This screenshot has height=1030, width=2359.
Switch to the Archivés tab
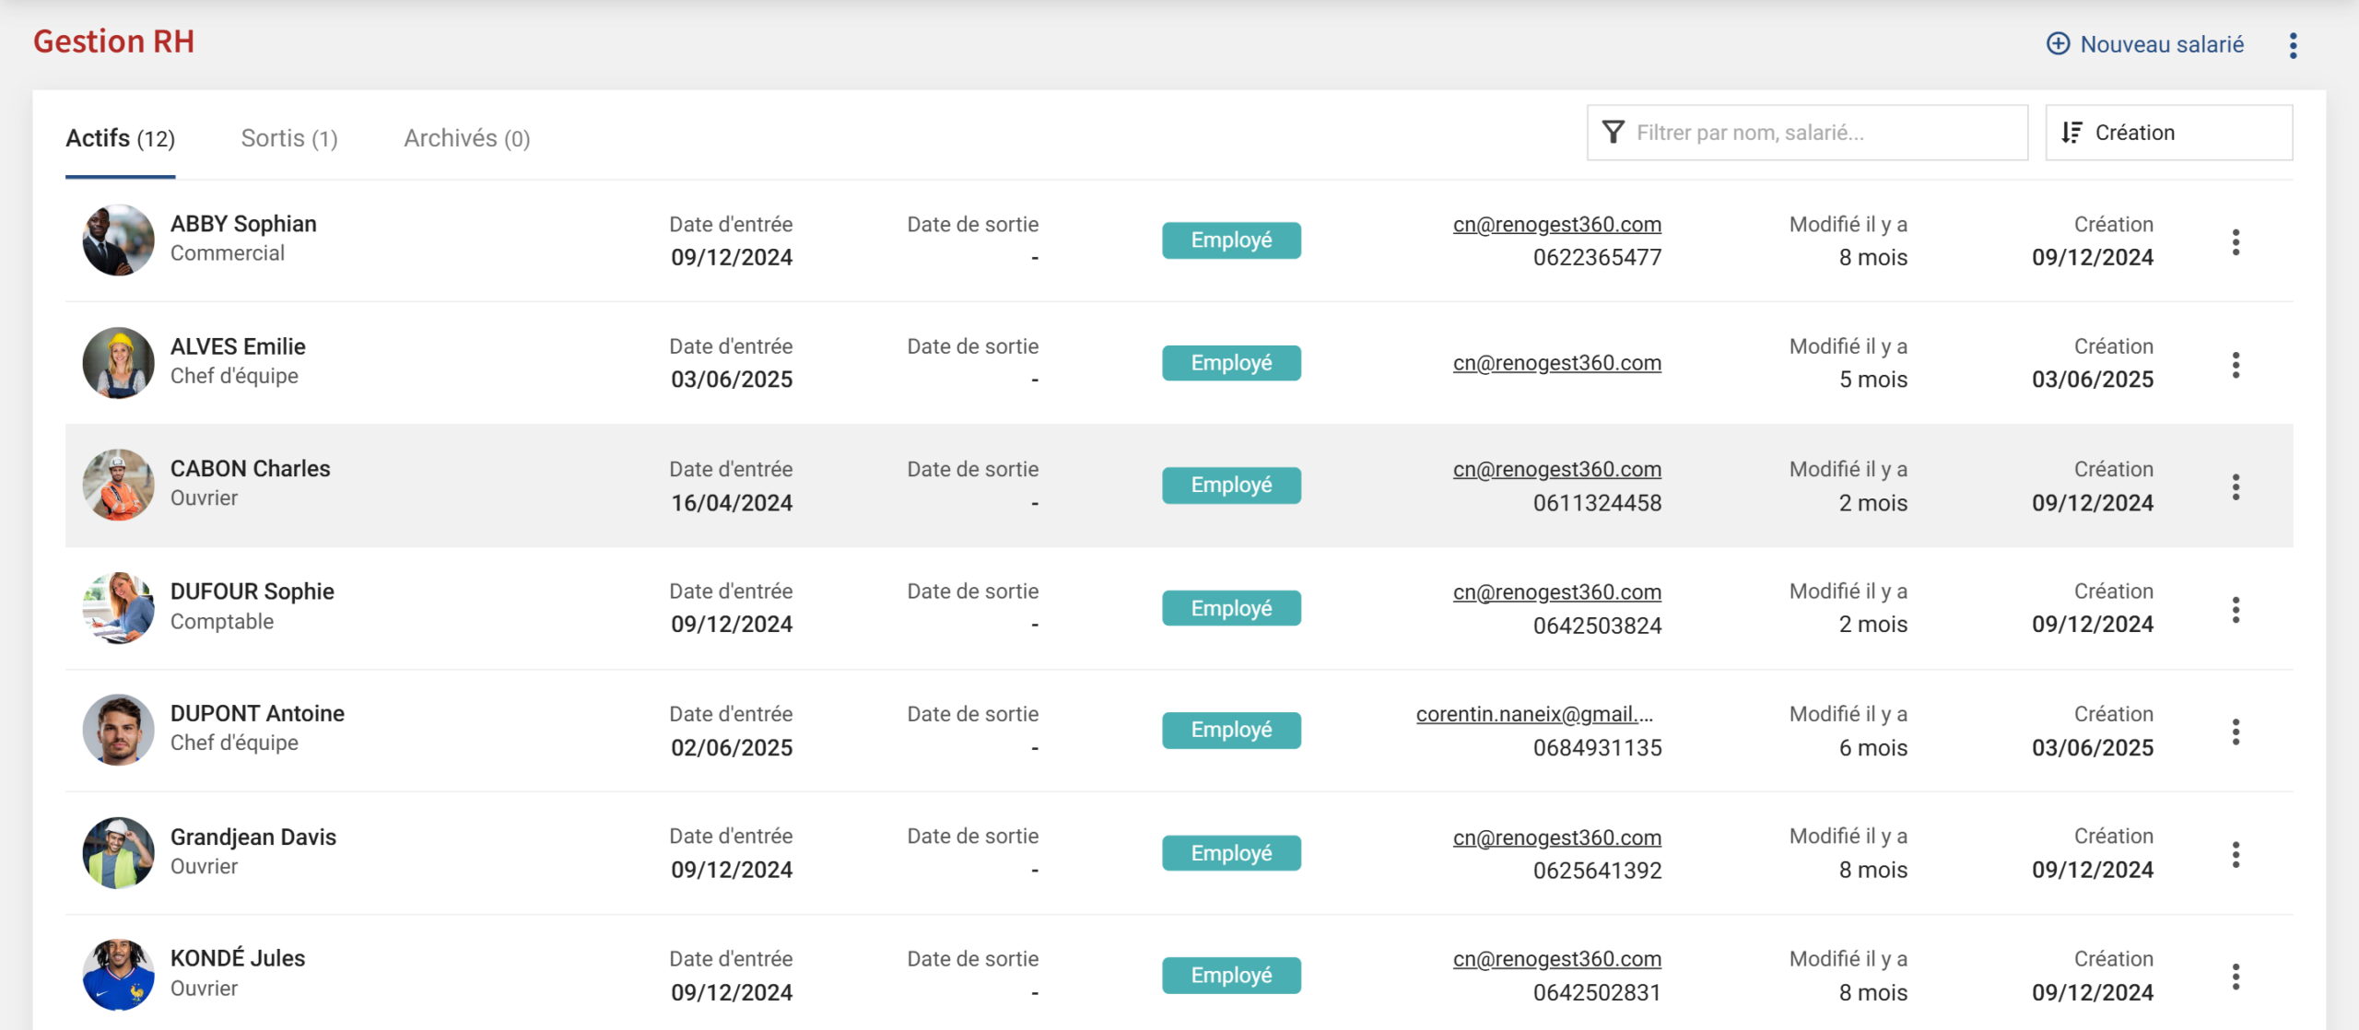pyautogui.click(x=466, y=138)
